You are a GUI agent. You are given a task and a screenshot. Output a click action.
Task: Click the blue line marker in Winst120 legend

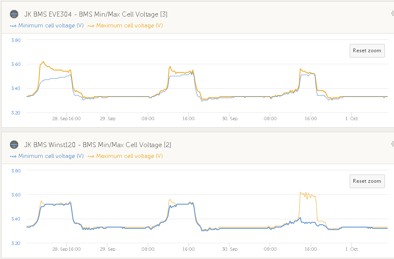click(13, 156)
